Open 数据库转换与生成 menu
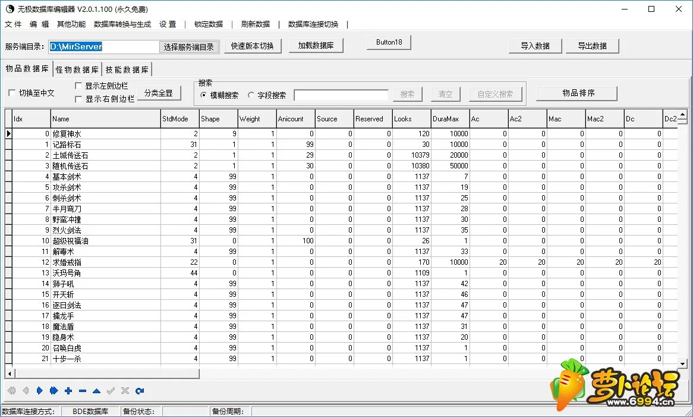 122,24
